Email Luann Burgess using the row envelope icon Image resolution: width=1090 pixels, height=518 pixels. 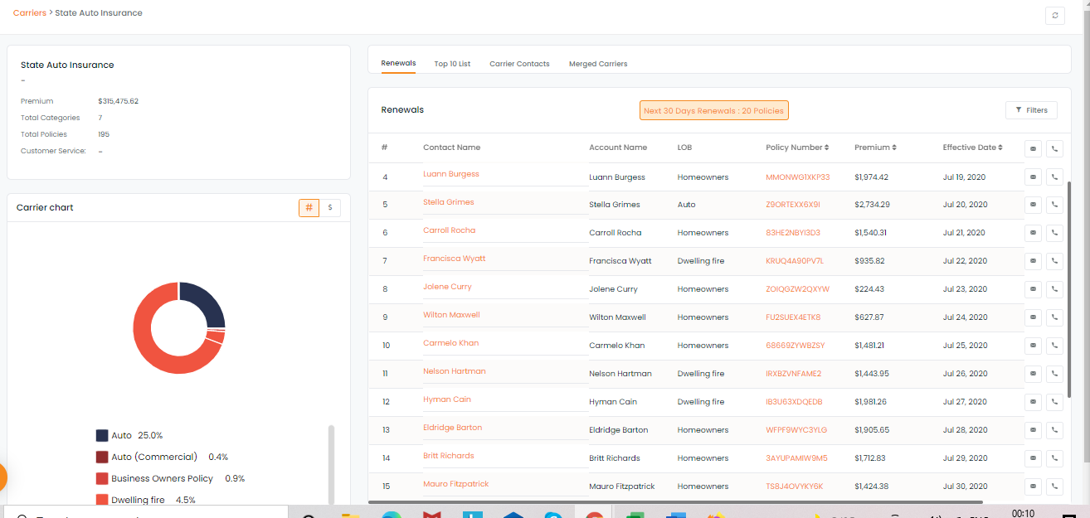1034,177
